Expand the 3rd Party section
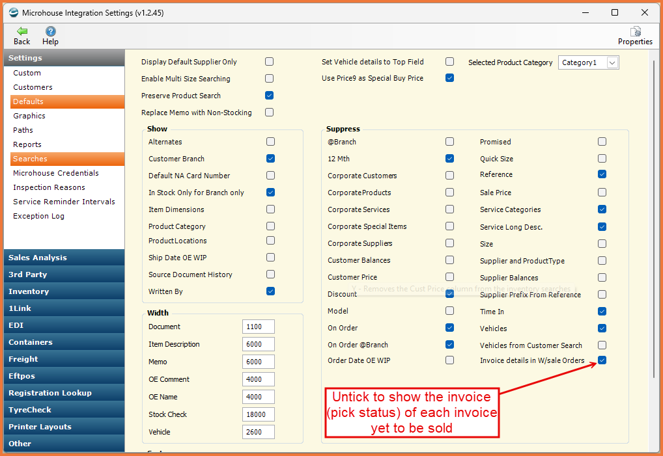Screen dimensions: 663x456 [64, 275]
